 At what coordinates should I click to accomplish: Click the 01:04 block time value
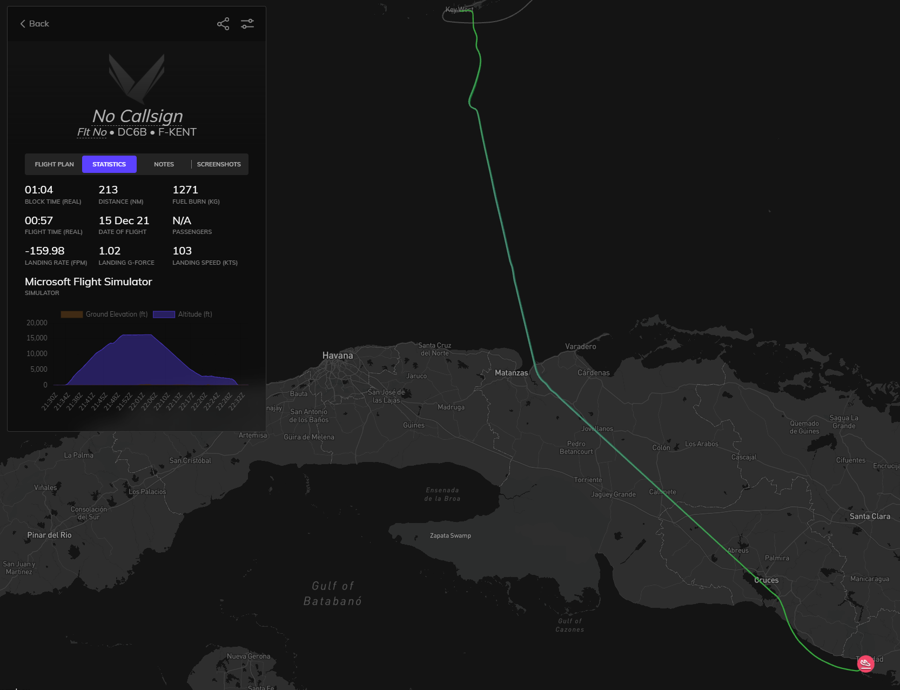(x=39, y=190)
